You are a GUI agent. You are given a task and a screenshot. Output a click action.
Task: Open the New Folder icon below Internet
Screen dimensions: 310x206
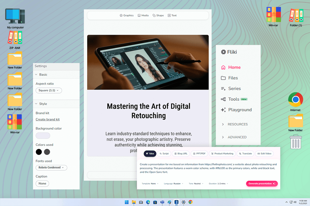point(295,123)
